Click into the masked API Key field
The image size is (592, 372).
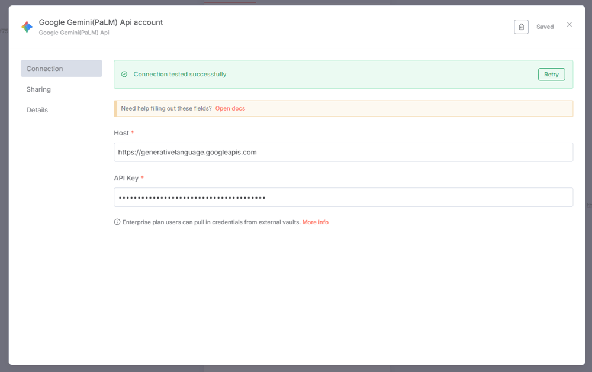343,198
